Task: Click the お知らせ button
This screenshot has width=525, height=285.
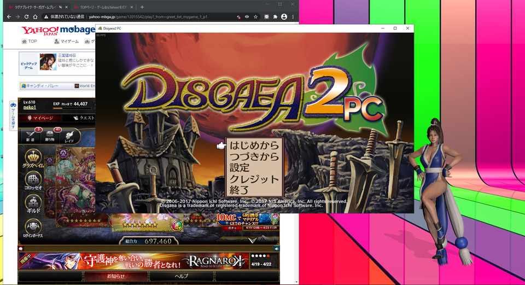Action: click(116, 276)
